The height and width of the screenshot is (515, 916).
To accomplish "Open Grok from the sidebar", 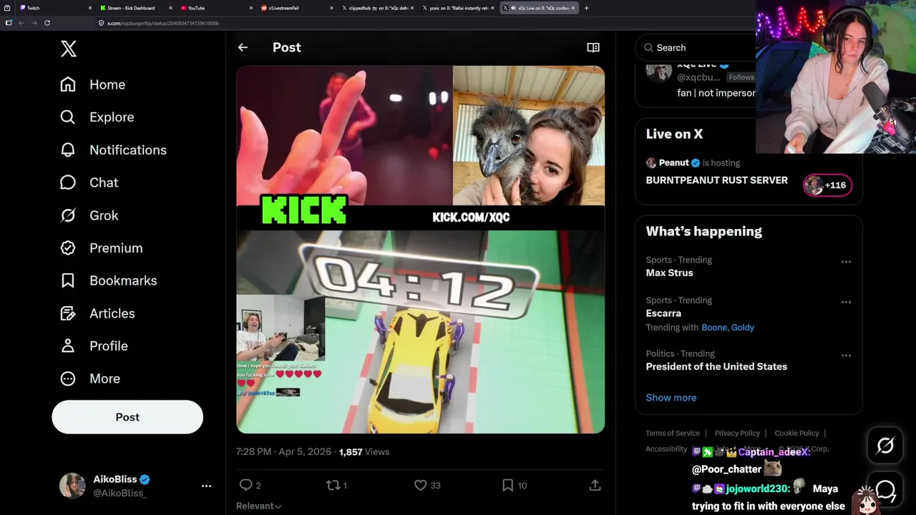I will pos(89,215).
